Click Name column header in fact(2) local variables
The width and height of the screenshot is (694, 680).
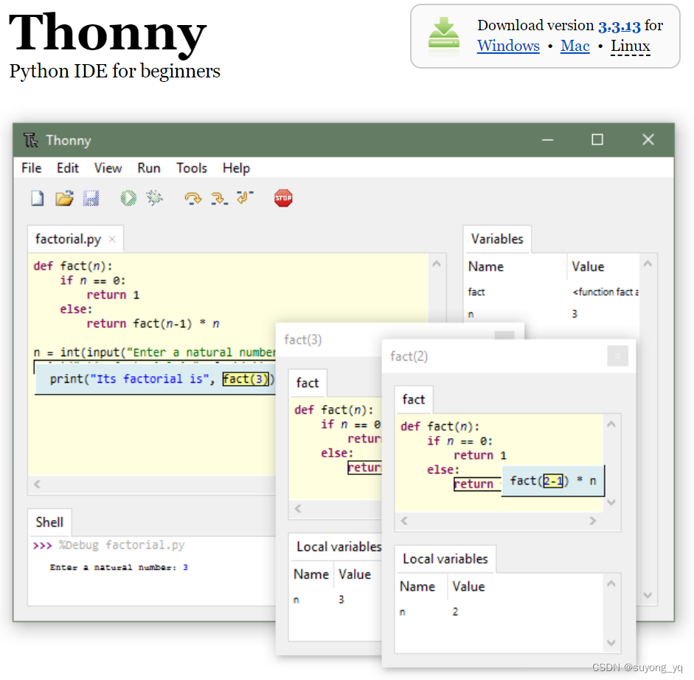(x=421, y=587)
